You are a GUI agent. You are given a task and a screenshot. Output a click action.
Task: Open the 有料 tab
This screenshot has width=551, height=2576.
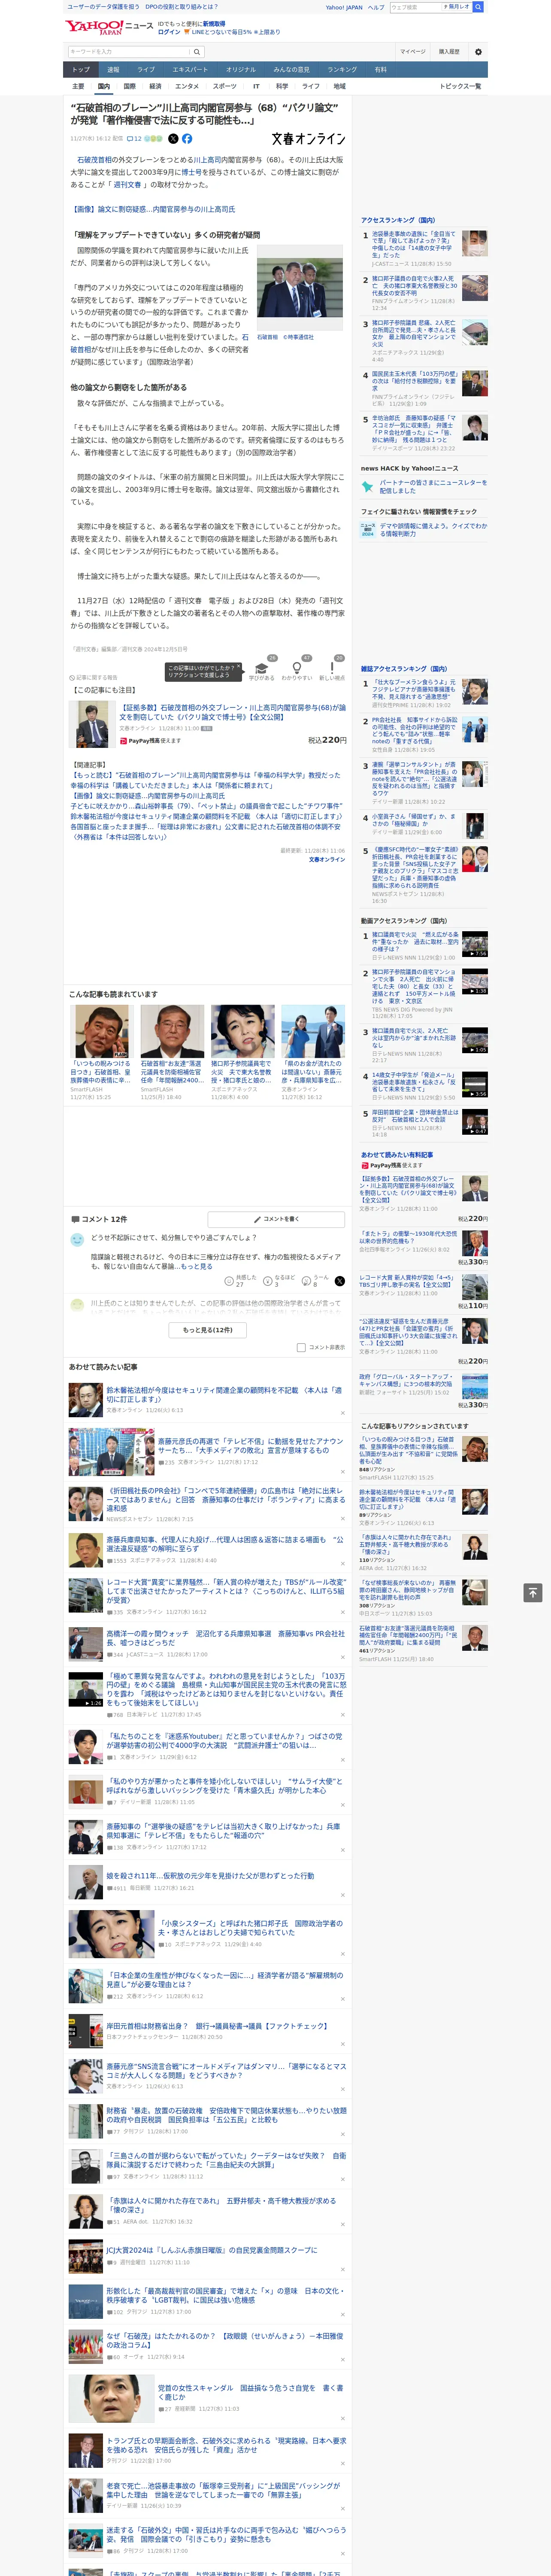coord(380,69)
